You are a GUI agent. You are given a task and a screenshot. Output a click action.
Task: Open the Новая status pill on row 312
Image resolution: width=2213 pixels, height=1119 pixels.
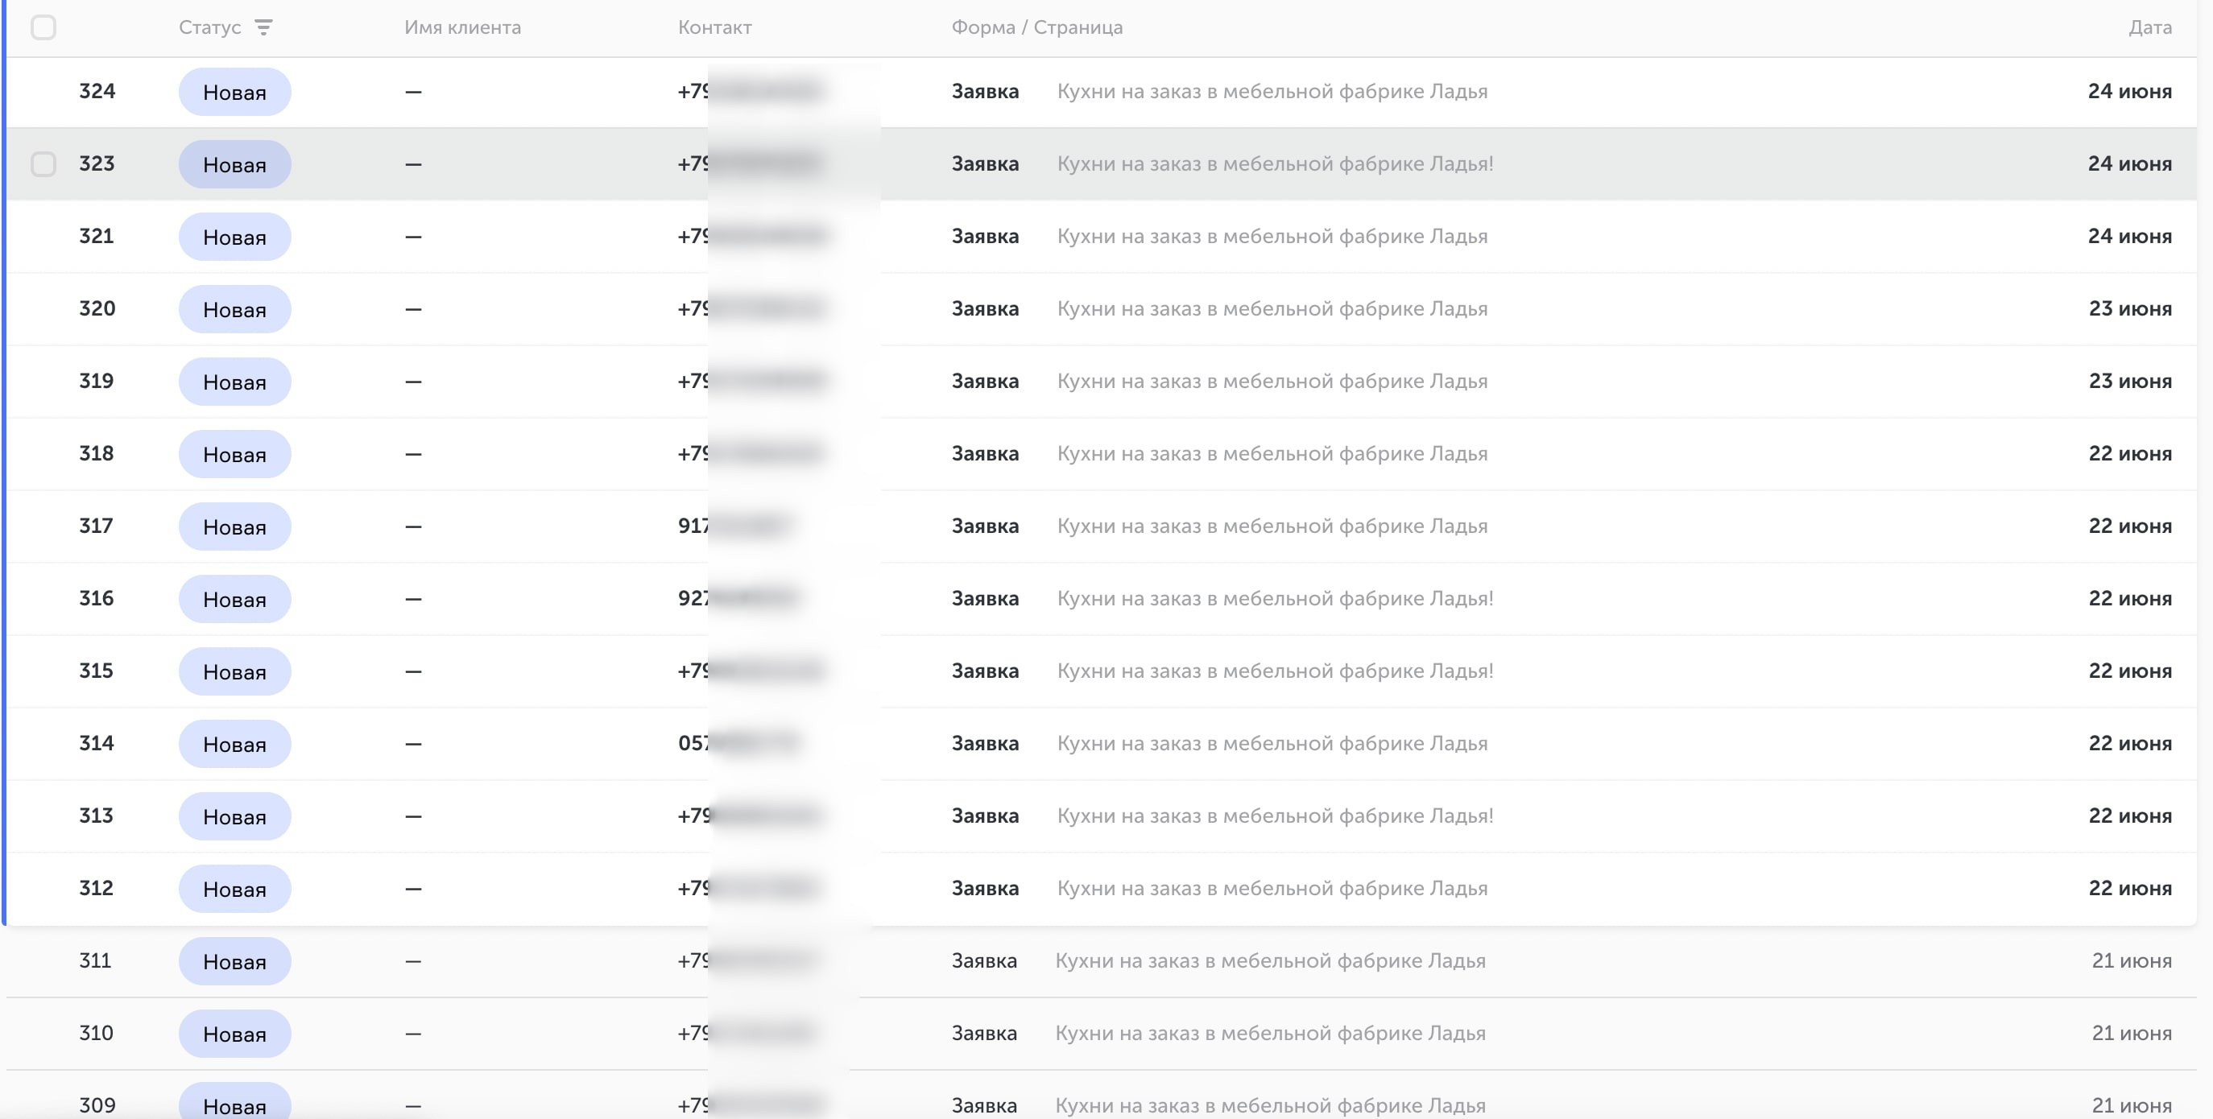click(x=234, y=889)
